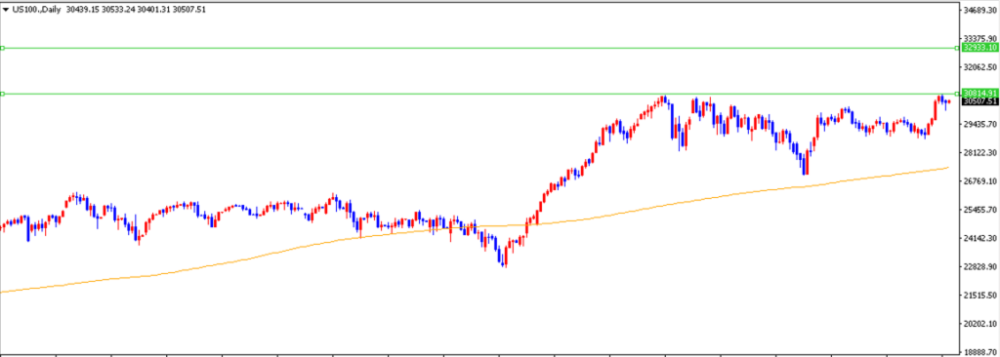Click the black current price tag 30507.51
This screenshot has width=1000, height=357.
[x=979, y=100]
